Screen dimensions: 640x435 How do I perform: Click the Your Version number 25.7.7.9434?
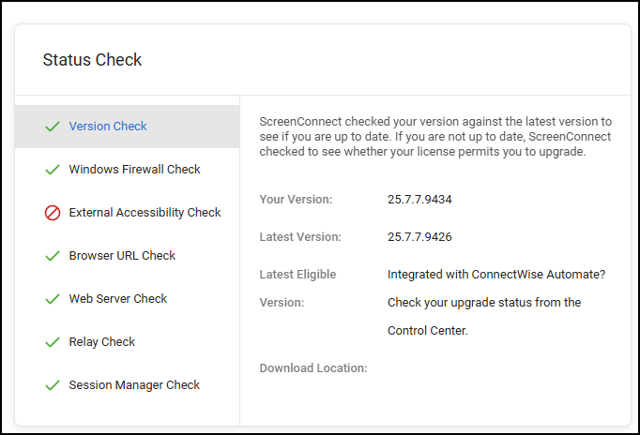pos(419,200)
